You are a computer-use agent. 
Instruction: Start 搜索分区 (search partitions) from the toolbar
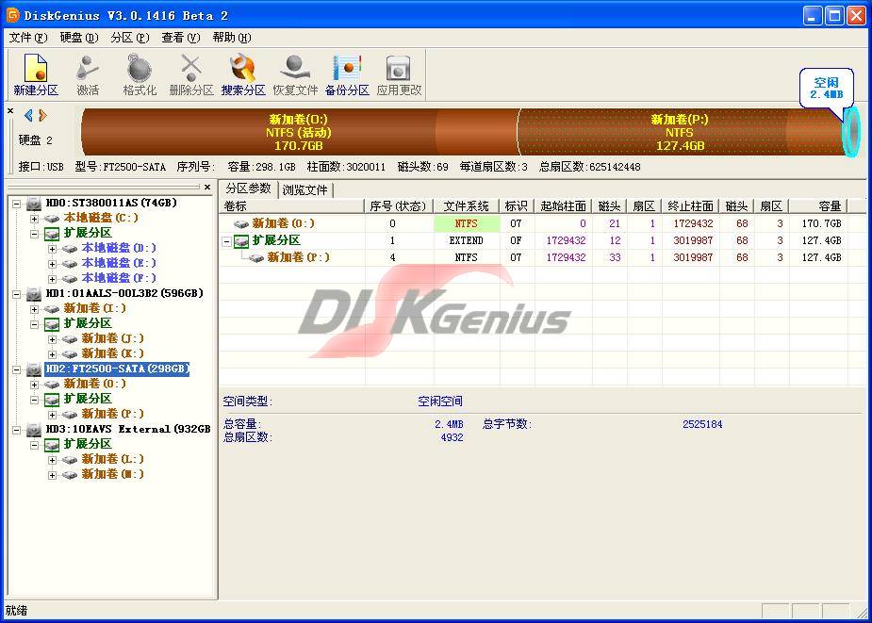click(x=243, y=74)
